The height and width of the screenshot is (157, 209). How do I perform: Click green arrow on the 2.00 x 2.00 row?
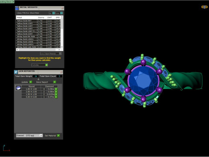(x=56, y=92)
